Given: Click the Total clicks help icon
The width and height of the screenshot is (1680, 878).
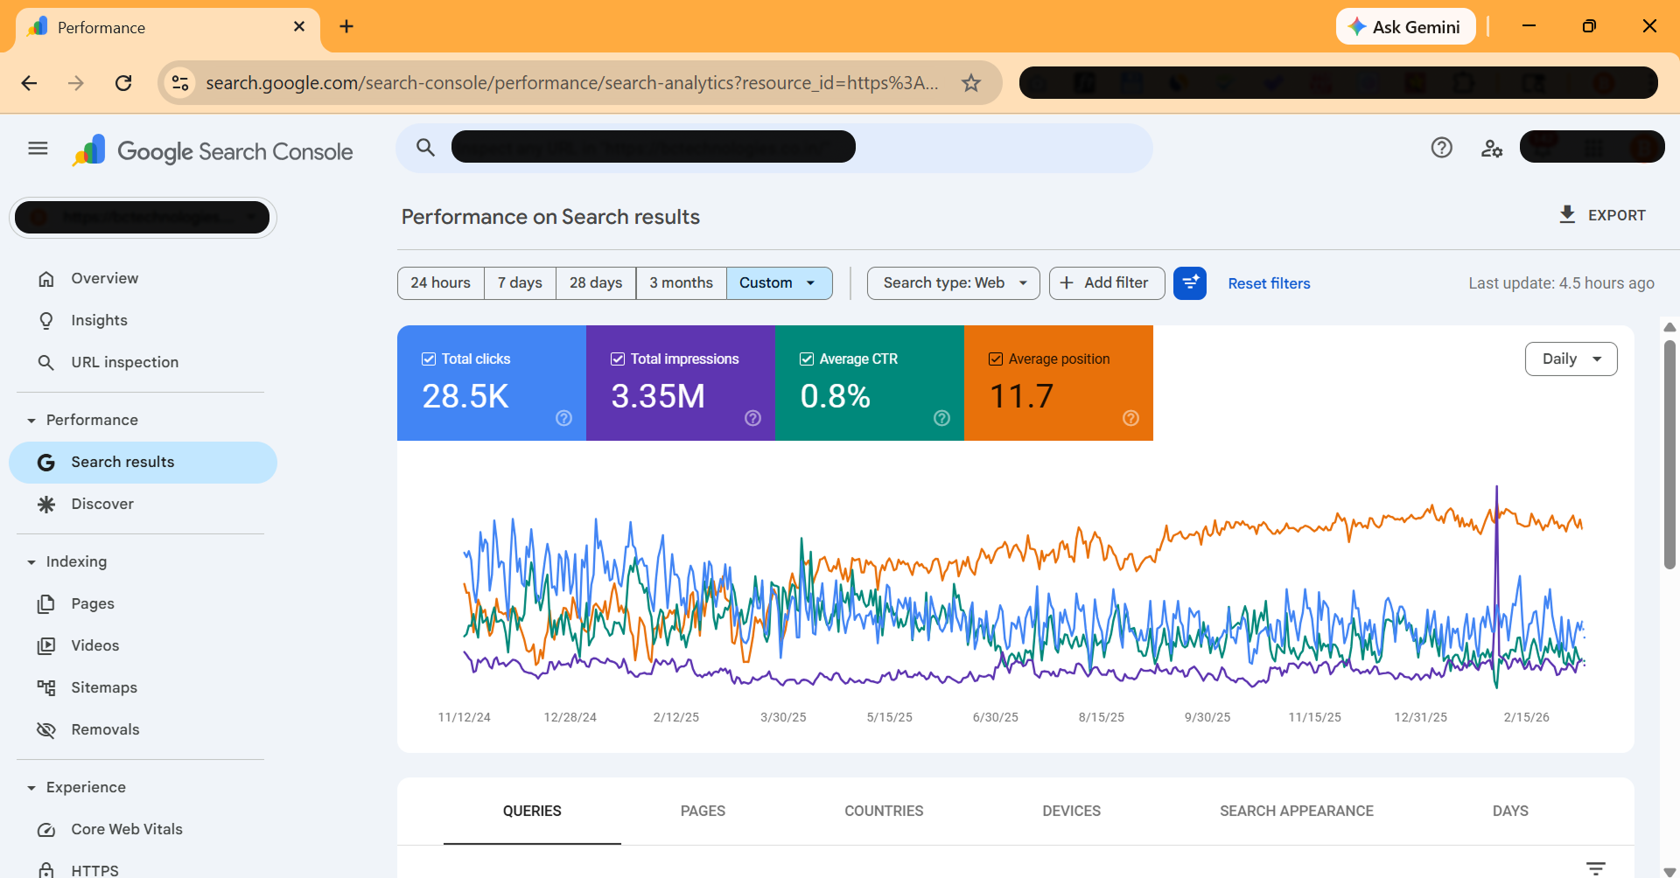Looking at the screenshot, I should pos(563,418).
